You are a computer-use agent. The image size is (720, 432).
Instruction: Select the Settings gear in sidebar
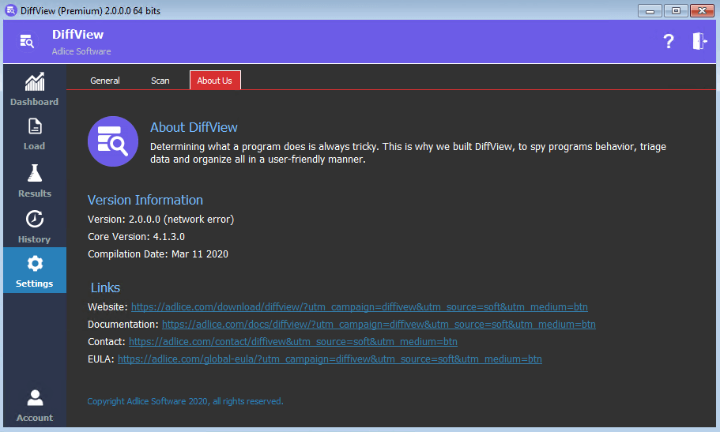(x=34, y=271)
